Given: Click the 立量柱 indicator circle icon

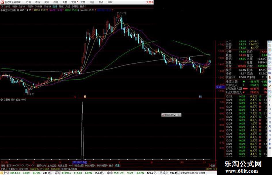Looking at the screenshot, I should [x=2, y=100].
